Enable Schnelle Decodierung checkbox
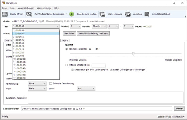187x120 pixels. [51, 83]
